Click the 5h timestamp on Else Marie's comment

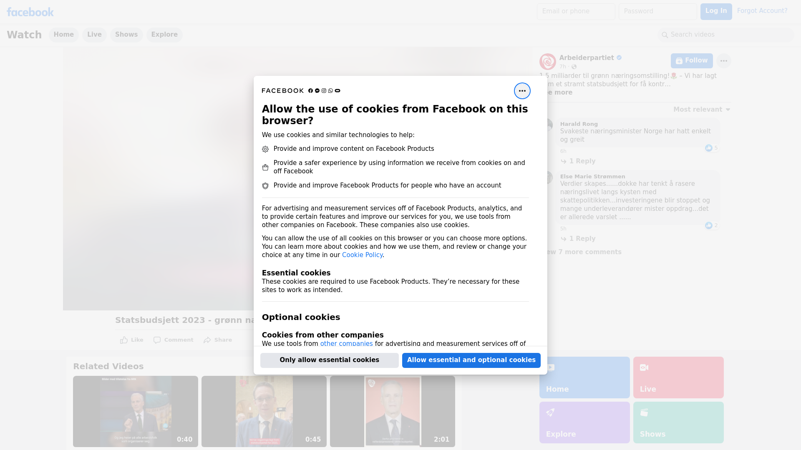click(x=563, y=229)
